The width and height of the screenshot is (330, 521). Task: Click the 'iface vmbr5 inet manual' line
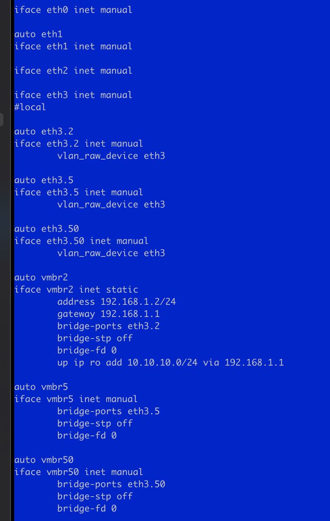coord(76,399)
